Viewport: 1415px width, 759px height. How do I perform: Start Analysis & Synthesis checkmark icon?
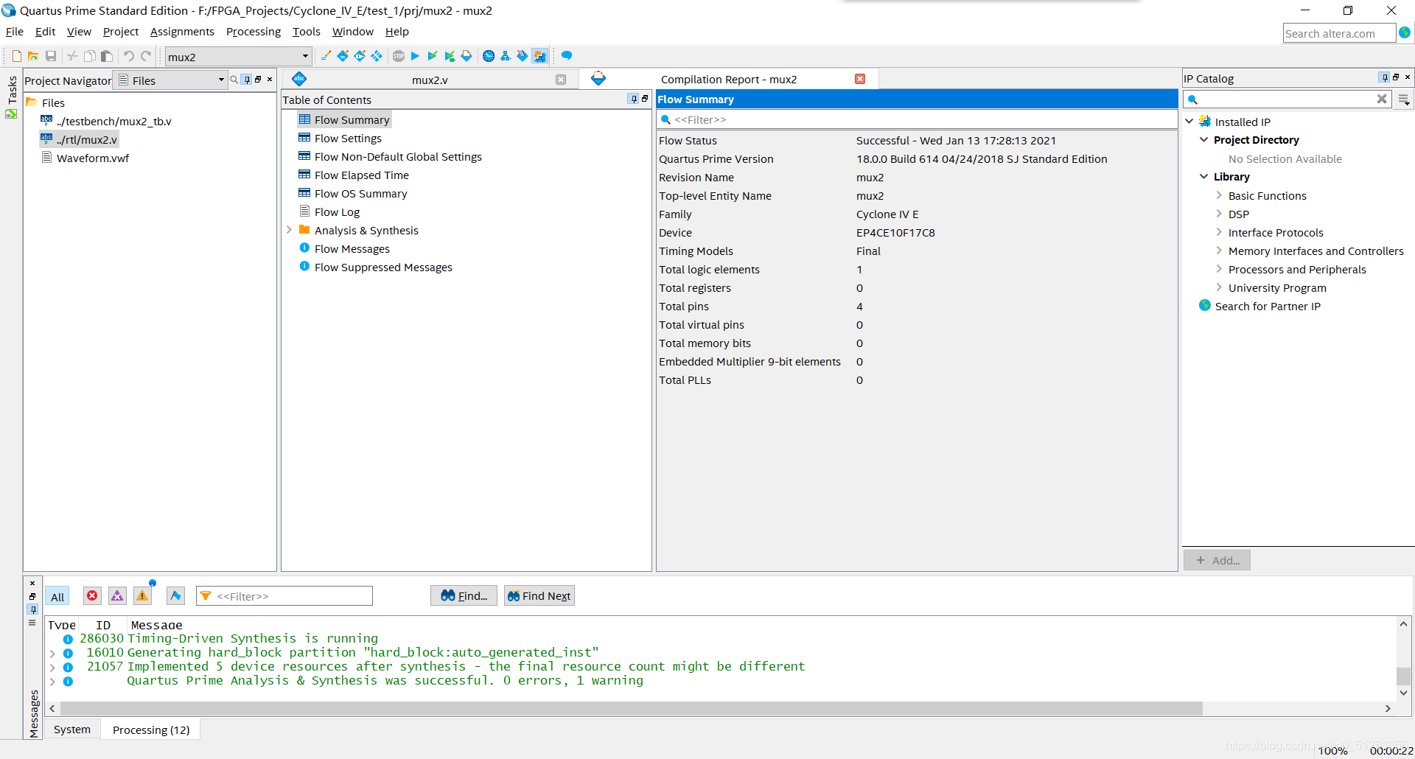433,56
